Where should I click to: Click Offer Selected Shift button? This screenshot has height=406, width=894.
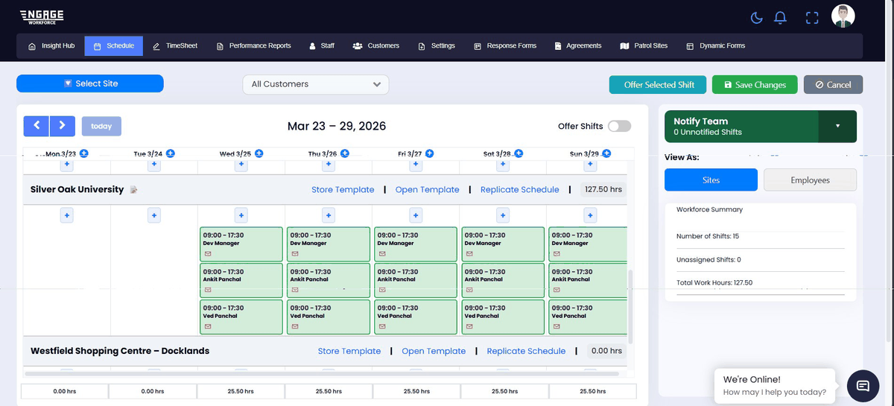[x=659, y=85]
